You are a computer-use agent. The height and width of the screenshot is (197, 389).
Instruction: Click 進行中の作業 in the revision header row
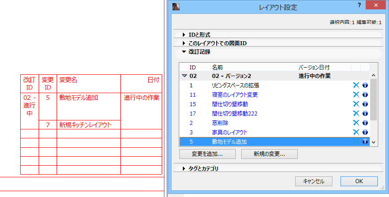pyautogui.click(x=314, y=76)
